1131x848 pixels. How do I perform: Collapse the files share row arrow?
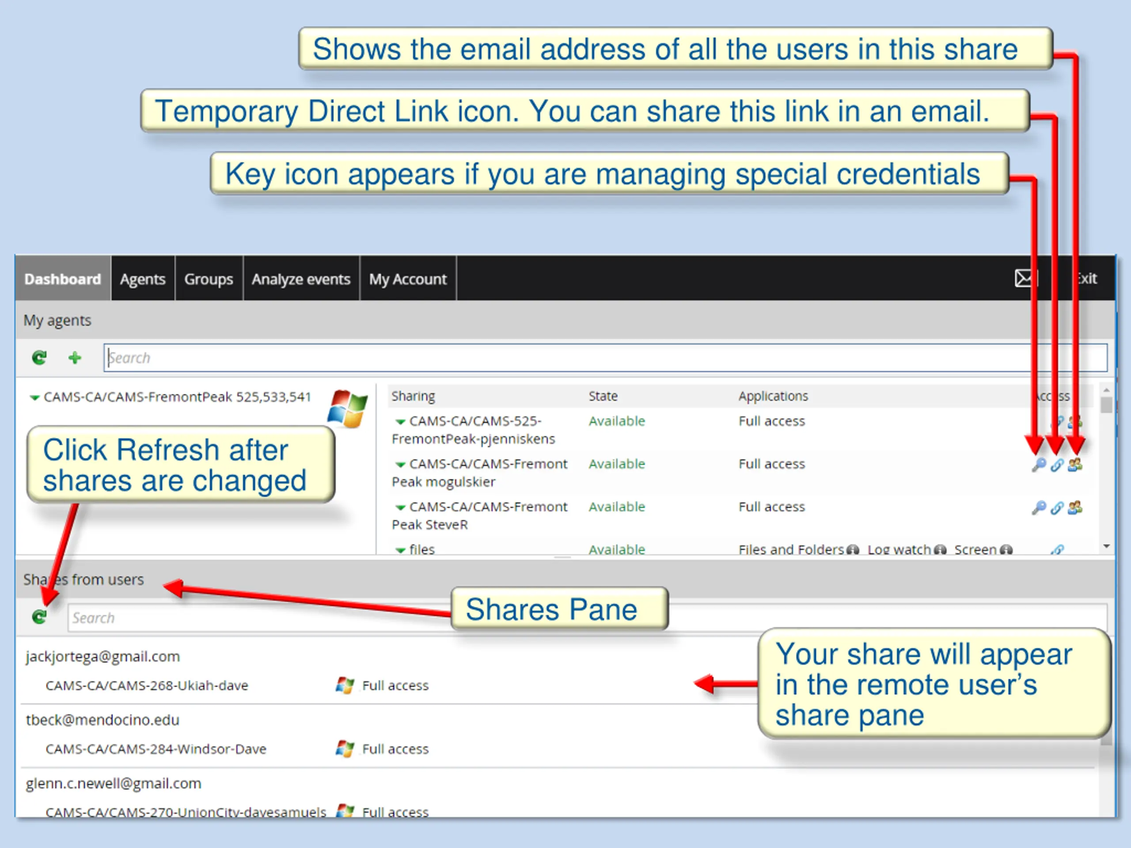(400, 550)
